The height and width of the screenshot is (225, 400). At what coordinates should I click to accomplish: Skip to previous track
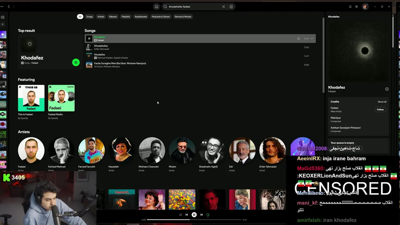[187, 215]
